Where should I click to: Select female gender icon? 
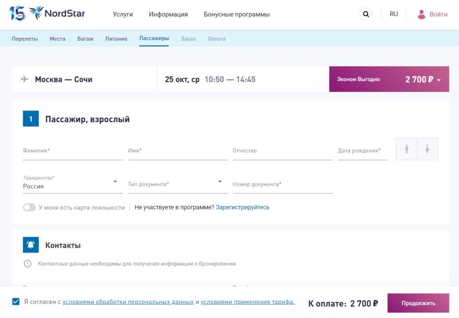click(x=428, y=149)
